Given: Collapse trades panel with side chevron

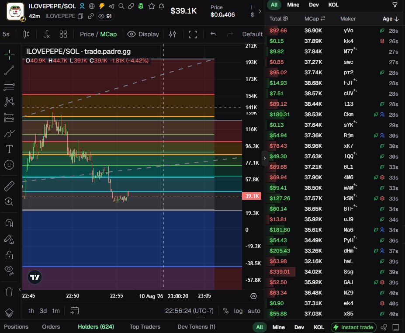Looking at the screenshot, I should pos(264,158).
